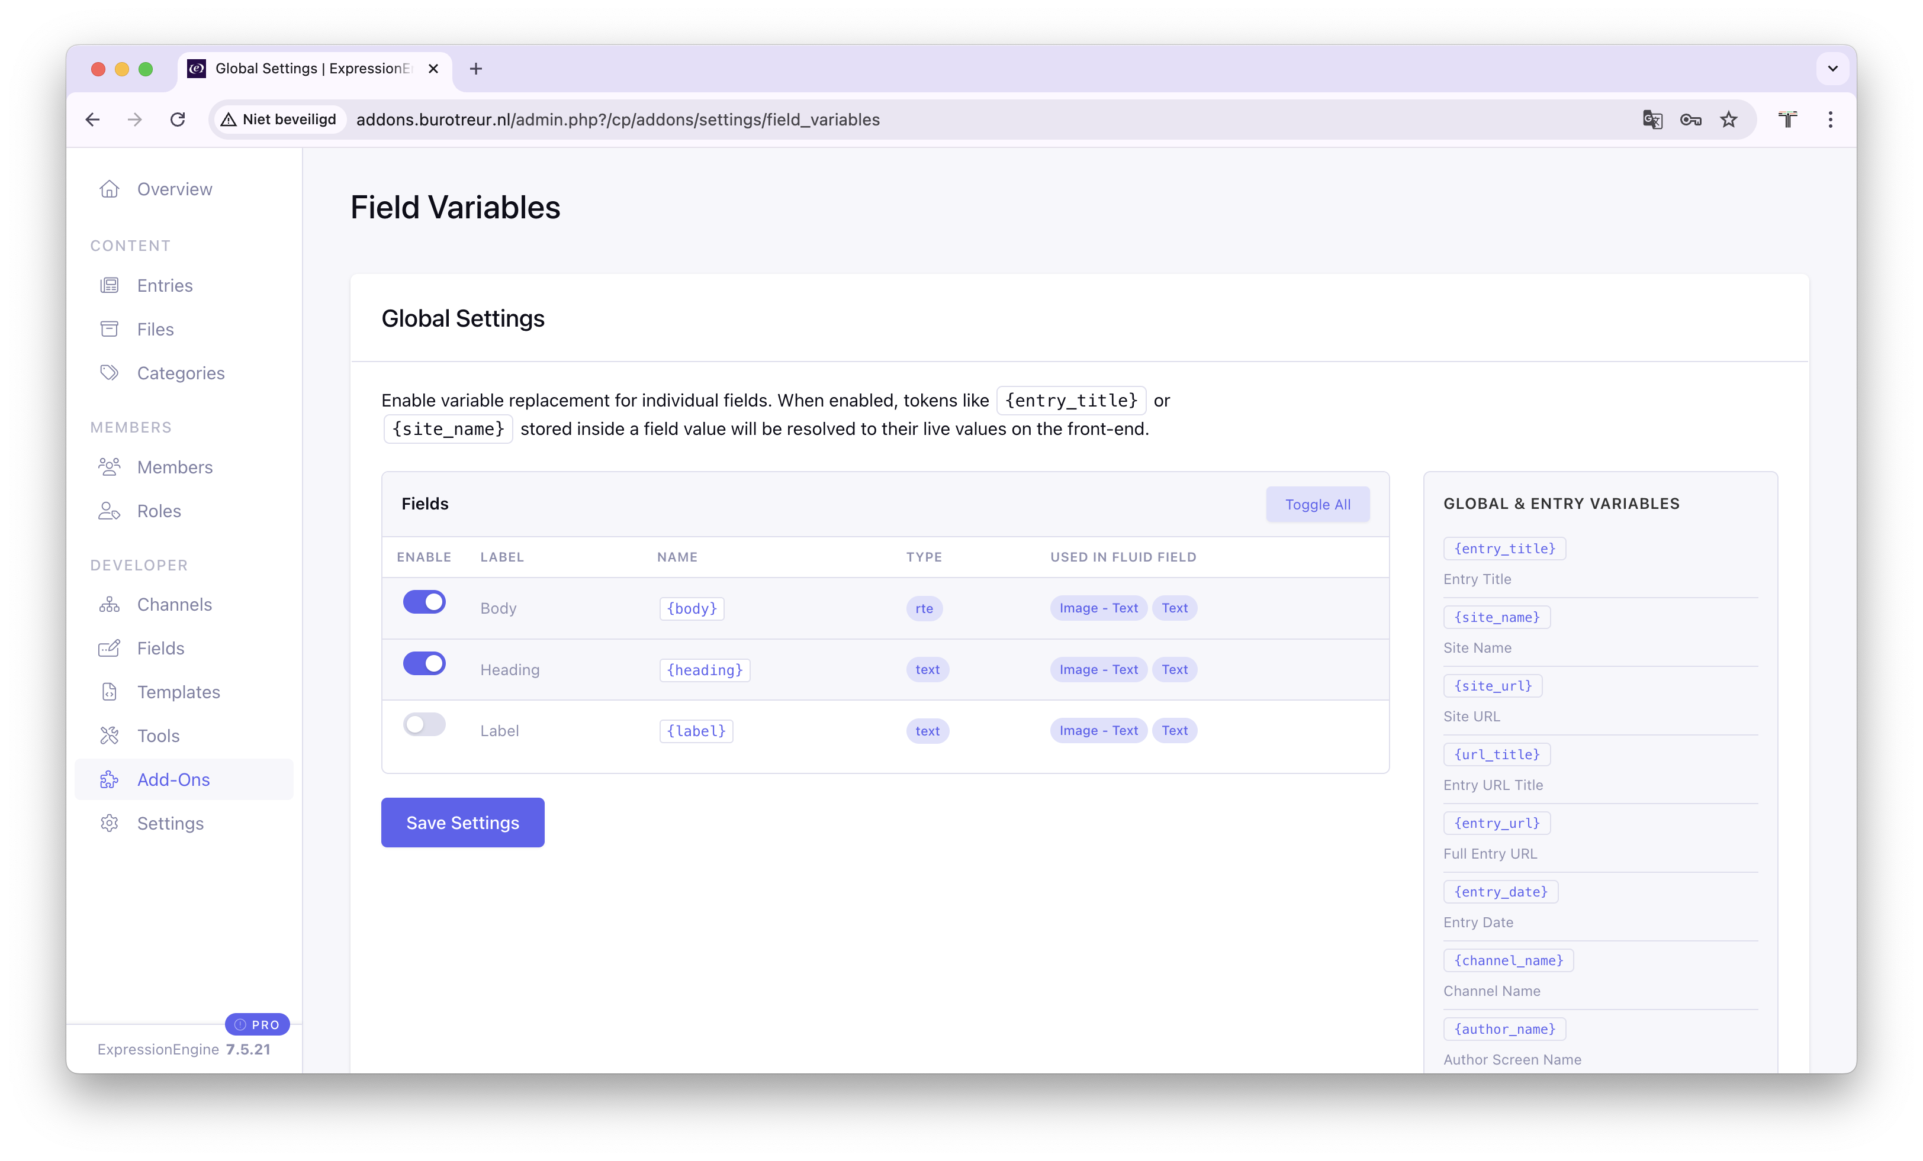The width and height of the screenshot is (1923, 1161).
Task: Open Chrome's three-dot menu
Action: [x=1831, y=120]
